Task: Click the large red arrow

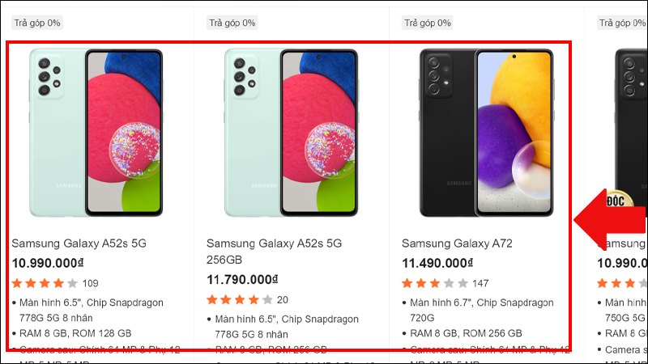Action: click(611, 218)
